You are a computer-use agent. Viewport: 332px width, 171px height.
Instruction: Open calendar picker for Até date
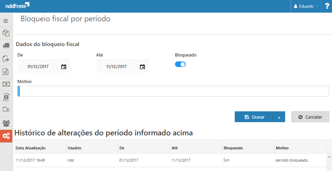pyautogui.click(x=142, y=67)
